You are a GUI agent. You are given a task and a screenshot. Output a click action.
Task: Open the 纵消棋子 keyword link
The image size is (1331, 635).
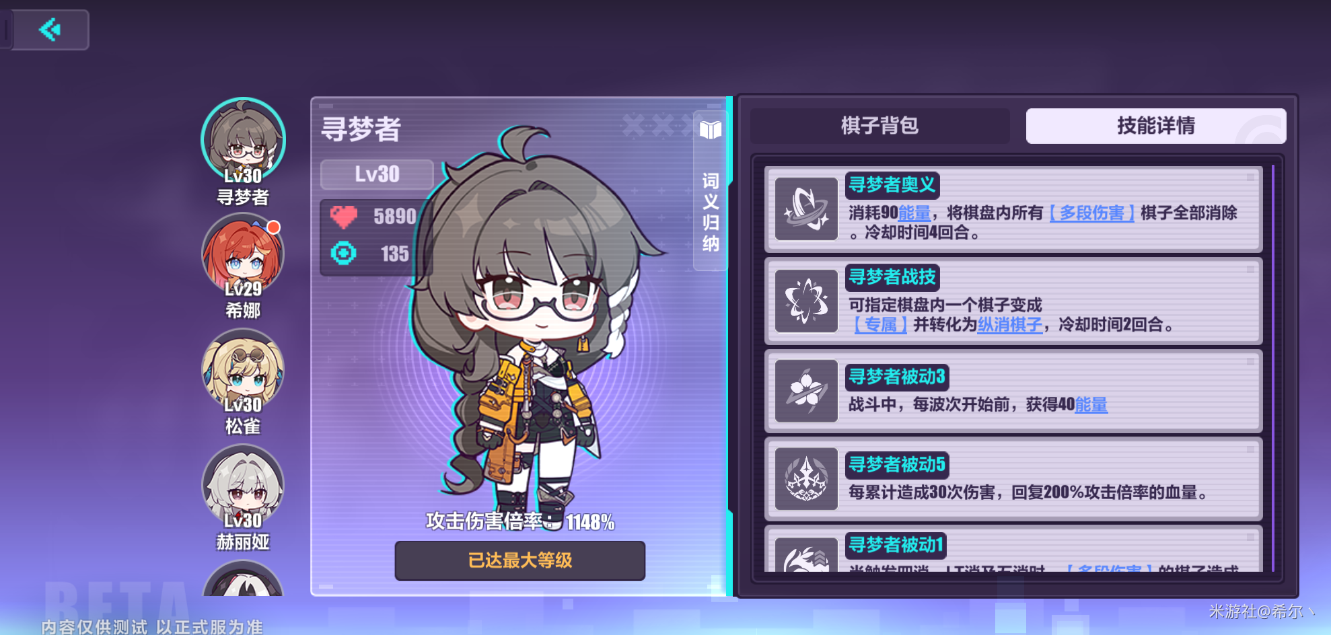1009,325
